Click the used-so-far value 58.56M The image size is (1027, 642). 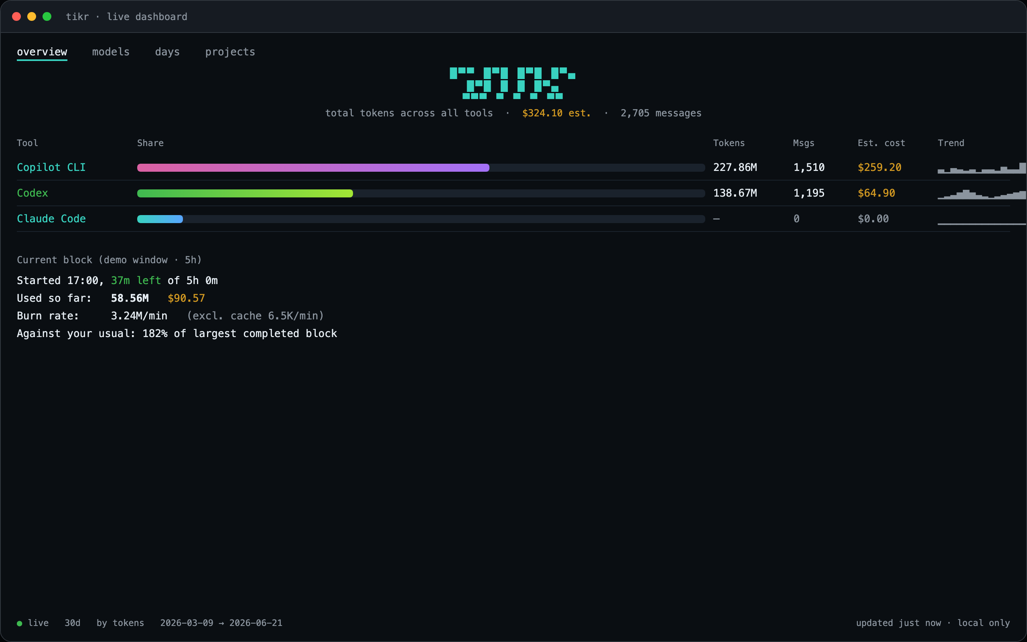[130, 299]
